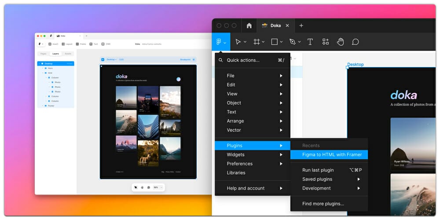Viewport: 440px width, 220px height.
Task: Select the Footer layer in Framer
Action: point(55,106)
